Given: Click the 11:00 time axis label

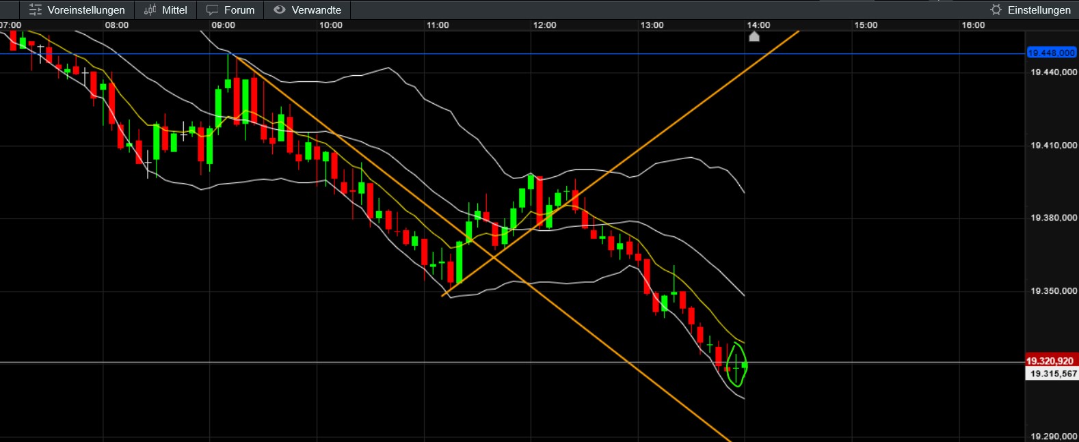Looking at the screenshot, I should pos(438,25).
